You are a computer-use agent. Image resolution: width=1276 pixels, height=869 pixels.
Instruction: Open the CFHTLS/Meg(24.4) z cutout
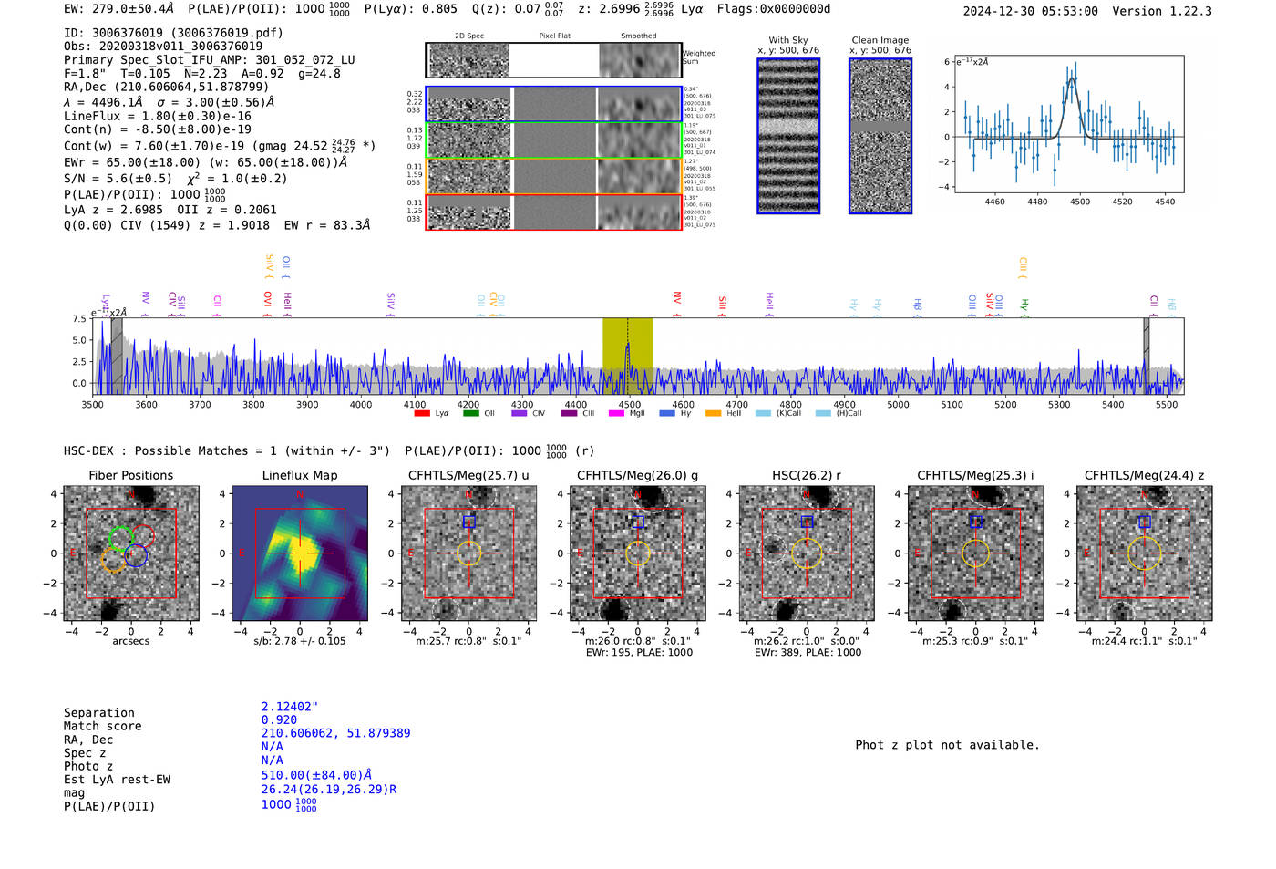coord(1145,553)
